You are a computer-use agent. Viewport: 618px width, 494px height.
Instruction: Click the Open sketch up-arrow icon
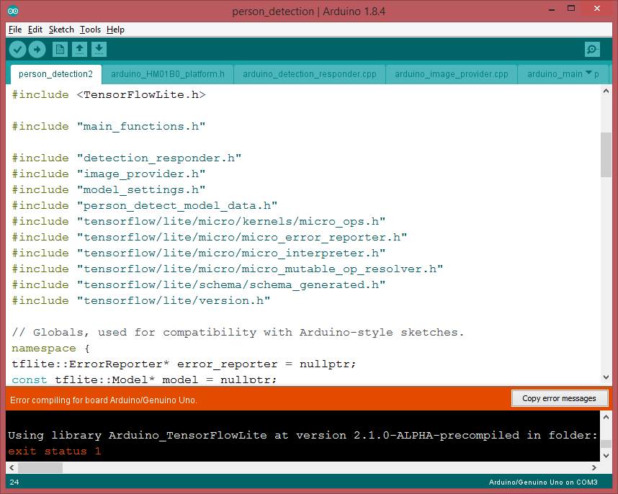tap(80, 50)
